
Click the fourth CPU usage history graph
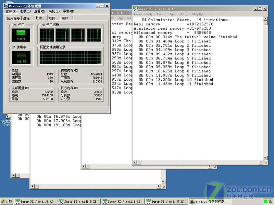tap(95, 35)
